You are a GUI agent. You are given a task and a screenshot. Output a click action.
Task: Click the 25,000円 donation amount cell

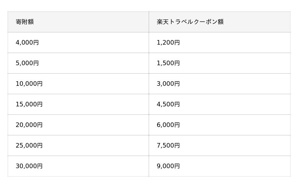29,146
